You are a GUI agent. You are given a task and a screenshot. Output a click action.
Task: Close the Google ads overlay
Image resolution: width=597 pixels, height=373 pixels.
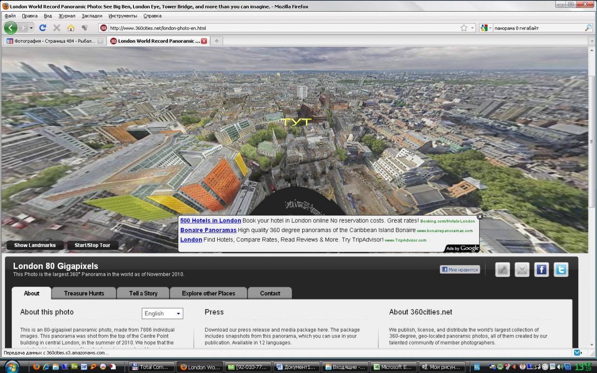[x=480, y=216]
